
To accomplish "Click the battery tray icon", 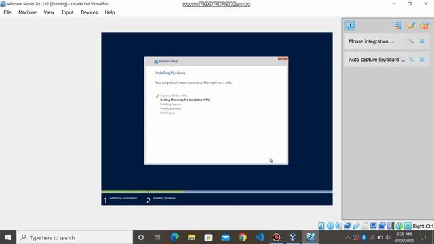I will pyautogui.click(x=380, y=237).
